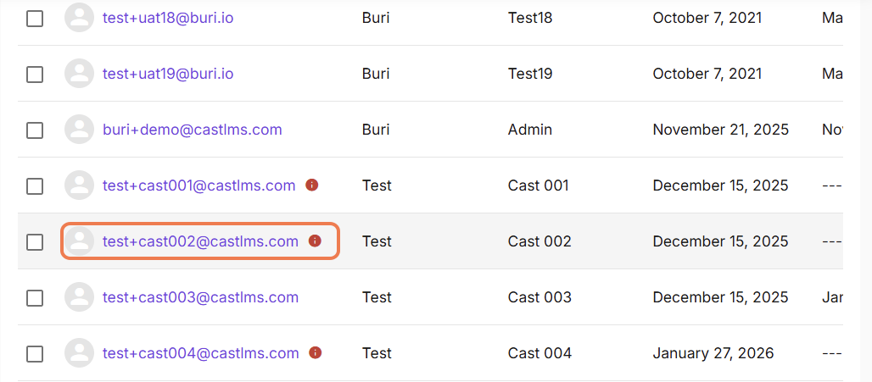
Task: Select the checkbox for test+uat19@buri.io
Action: click(x=35, y=75)
